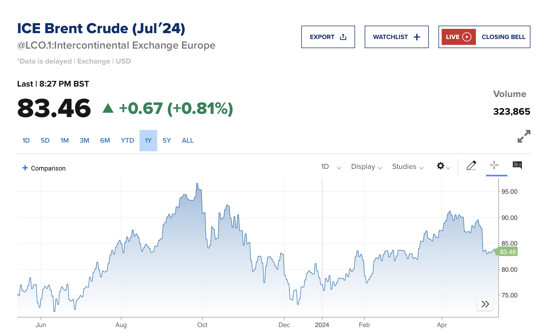539x334 pixels.
Task: Open the 1D interval dropdown
Action: point(331,167)
